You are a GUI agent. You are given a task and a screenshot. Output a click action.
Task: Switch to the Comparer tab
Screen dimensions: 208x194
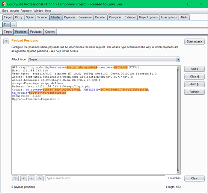[115, 17]
